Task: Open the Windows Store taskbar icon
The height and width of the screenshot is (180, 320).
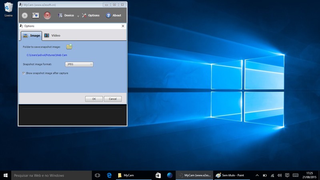Action: (x=158, y=175)
